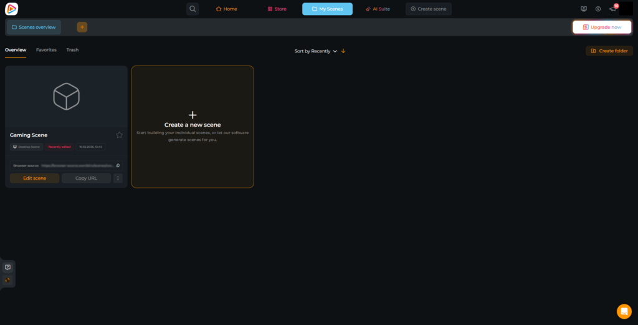The width and height of the screenshot is (638, 325).
Task: Click the search magnifier icon
Action: (193, 9)
